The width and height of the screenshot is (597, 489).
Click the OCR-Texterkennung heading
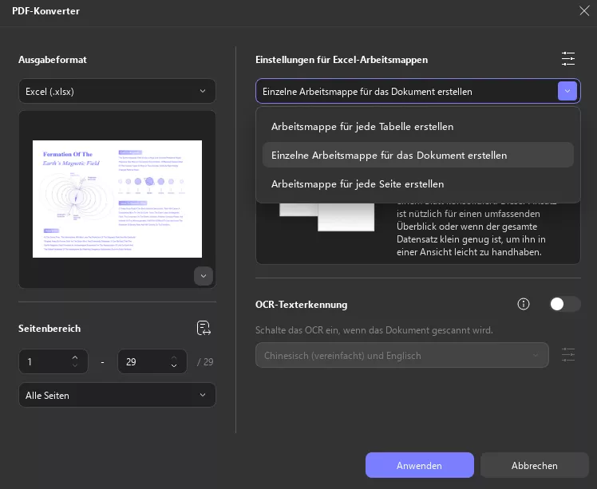(301, 305)
